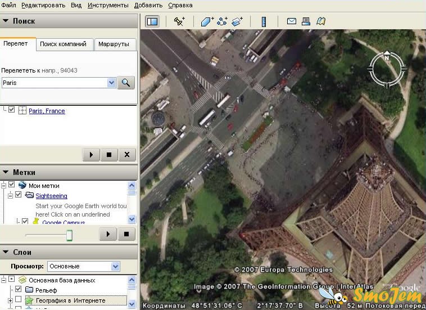426x310 pixels.
Task: Select the Рельеф layer label
Action: pos(46,290)
